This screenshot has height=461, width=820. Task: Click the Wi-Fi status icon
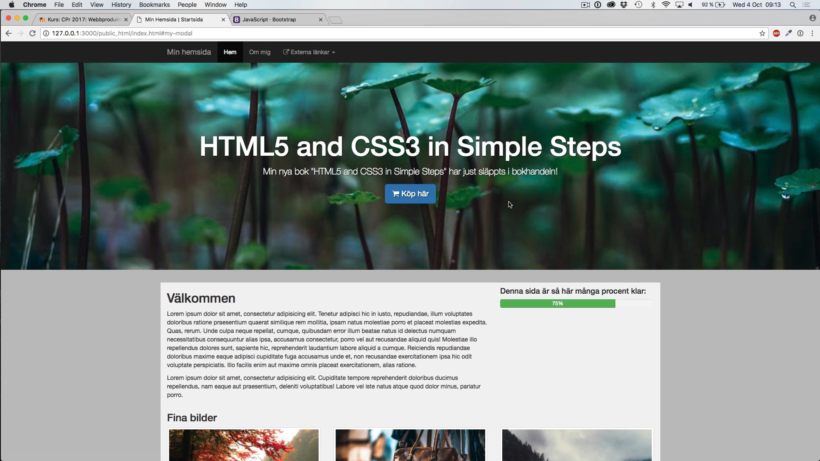(x=666, y=5)
